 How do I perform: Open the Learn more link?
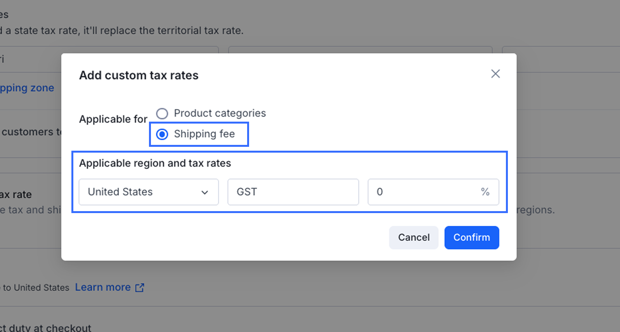coord(103,287)
